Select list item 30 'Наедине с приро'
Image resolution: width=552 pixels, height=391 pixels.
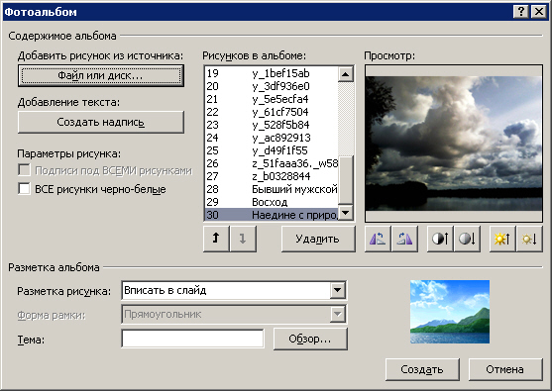tap(272, 215)
